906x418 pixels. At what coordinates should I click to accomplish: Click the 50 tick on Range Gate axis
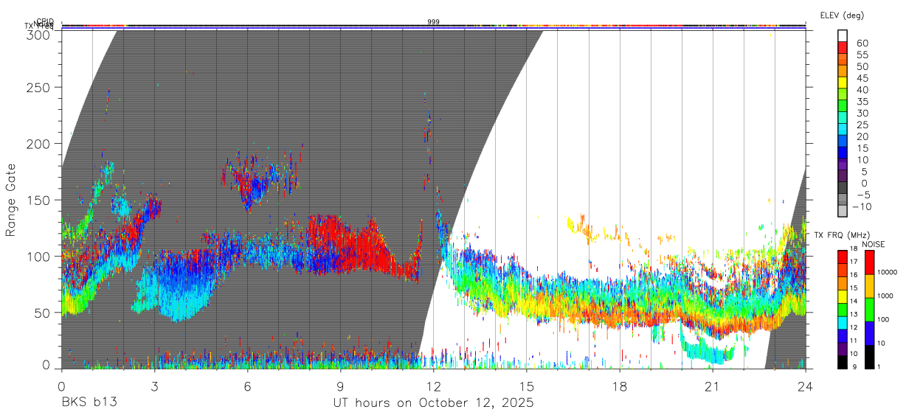pos(44,312)
